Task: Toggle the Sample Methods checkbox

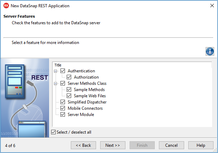Action: (69, 90)
